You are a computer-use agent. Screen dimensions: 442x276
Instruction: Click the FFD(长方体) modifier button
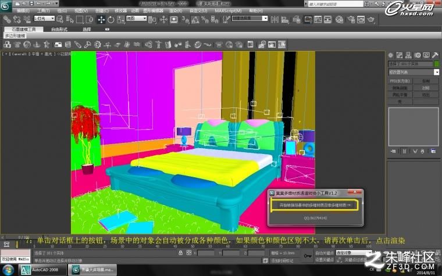(400, 81)
